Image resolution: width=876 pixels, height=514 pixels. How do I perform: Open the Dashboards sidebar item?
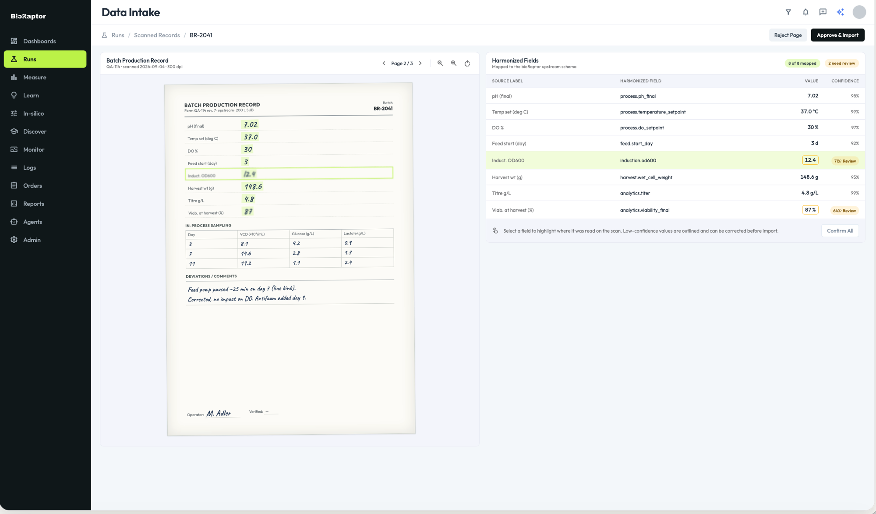[x=45, y=41]
